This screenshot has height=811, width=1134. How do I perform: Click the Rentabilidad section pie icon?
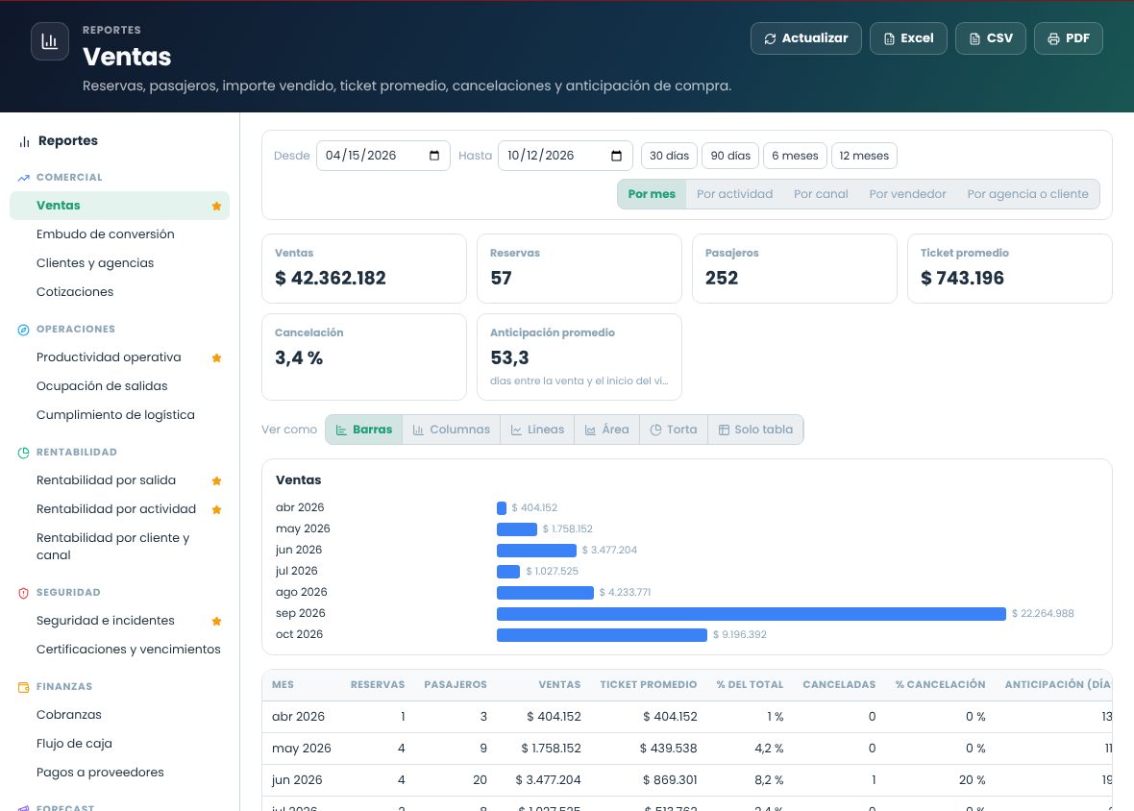(23, 453)
